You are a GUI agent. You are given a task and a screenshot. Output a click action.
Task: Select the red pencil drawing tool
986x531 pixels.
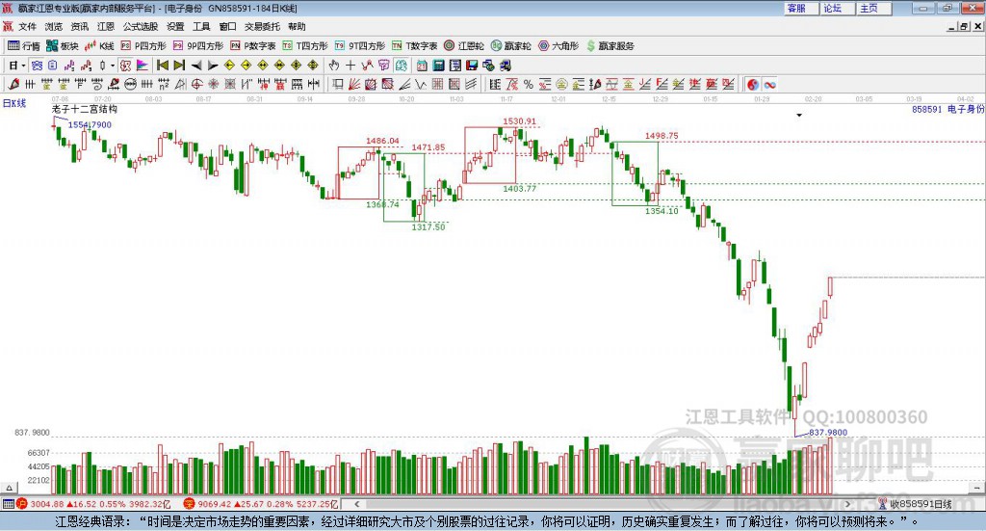(13, 84)
